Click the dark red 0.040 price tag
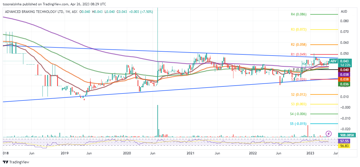Screen dimensions: 360x167 pyautogui.click(x=344, y=70)
